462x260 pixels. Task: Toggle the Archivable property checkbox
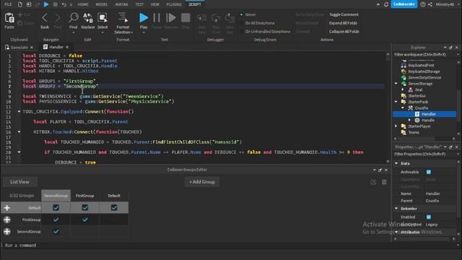pyautogui.click(x=428, y=172)
